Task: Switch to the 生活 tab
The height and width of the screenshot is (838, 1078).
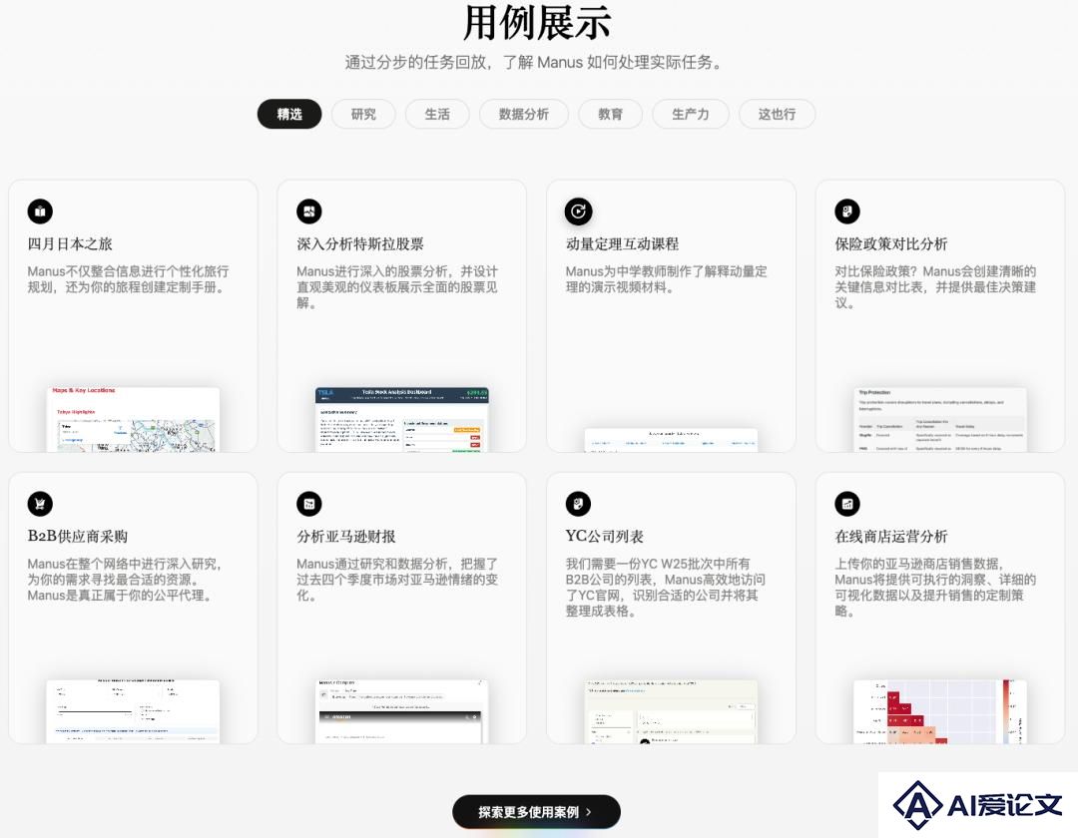Action: [x=437, y=114]
